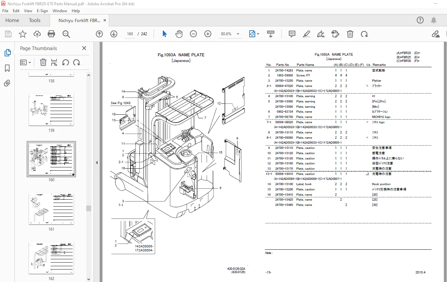Screen dimensions: 447x282
Task: Open the Page Thumbnails sidebar icon
Action: point(7,53)
